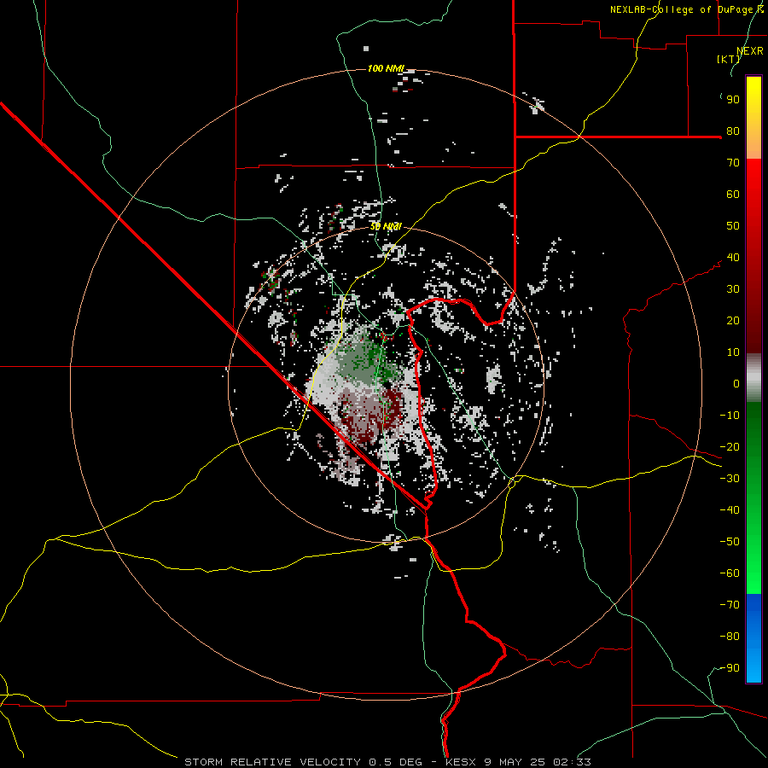Click the "STORM RELATIVE VELOCITY" product title
This screenshot has width=768, height=768.
tap(272, 762)
